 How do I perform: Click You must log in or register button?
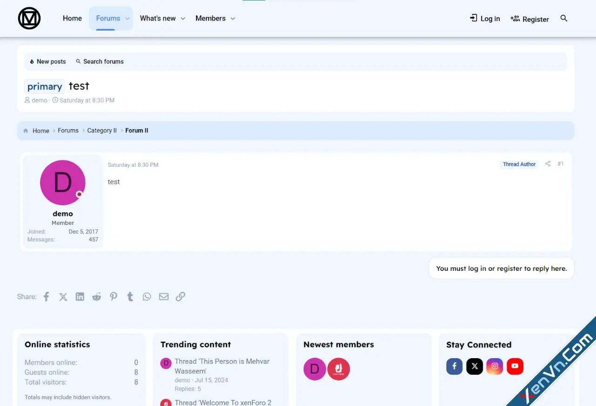point(501,268)
